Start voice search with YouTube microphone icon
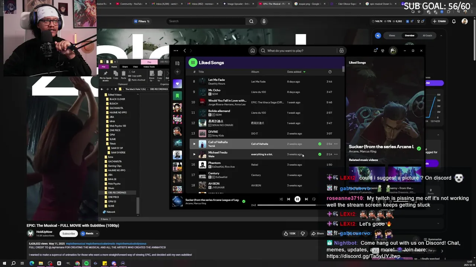Screen dimensions: 476x267 pos(264,22)
